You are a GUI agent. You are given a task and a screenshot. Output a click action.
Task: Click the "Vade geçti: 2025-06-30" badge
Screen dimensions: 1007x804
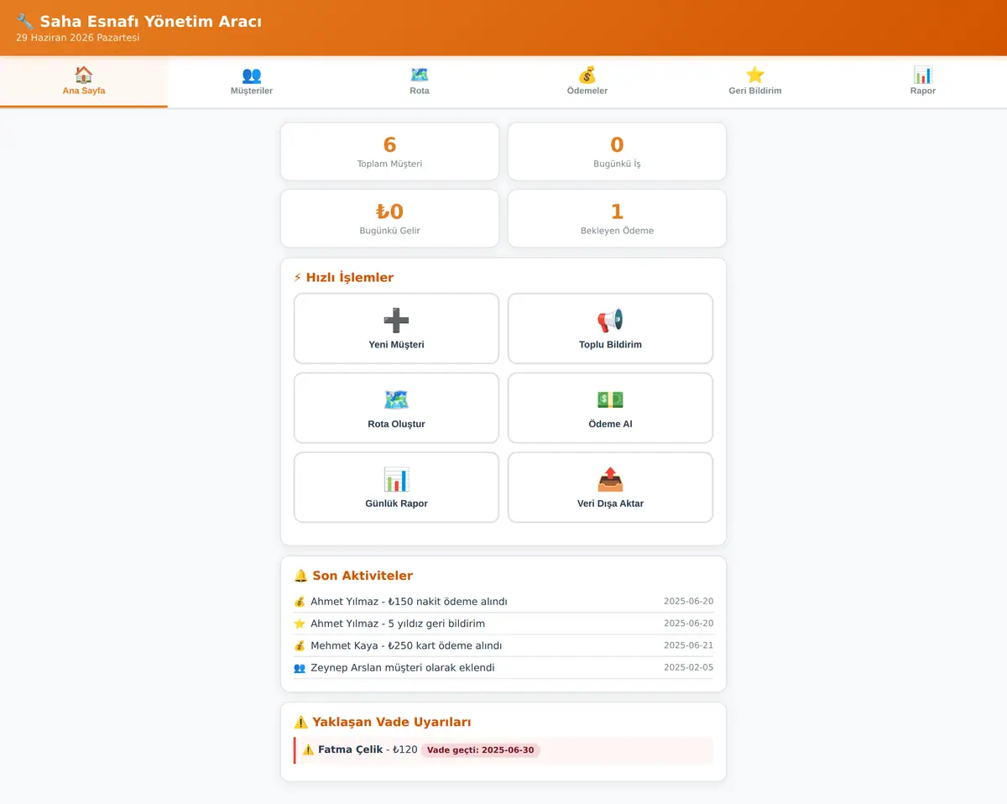(x=481, y=749)
